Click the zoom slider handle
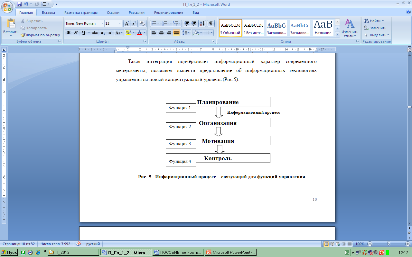412x257 pixels. click(x=389, y=244)
